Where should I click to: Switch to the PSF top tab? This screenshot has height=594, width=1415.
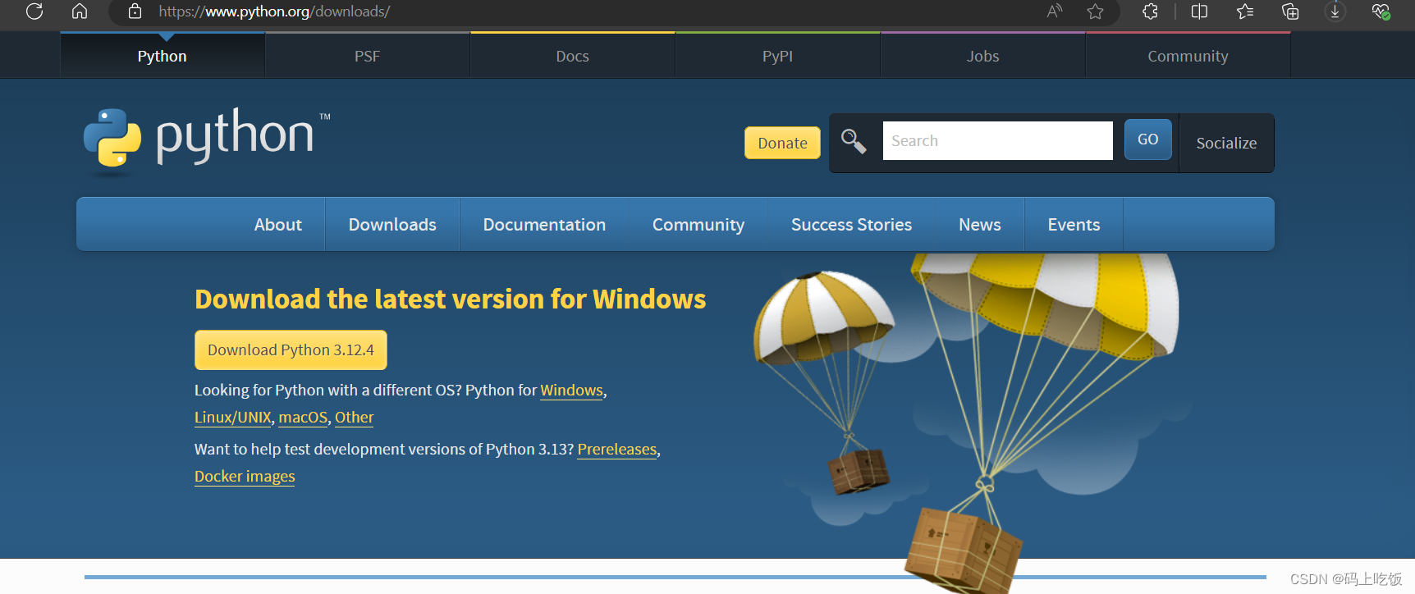[x=368, y=56]
